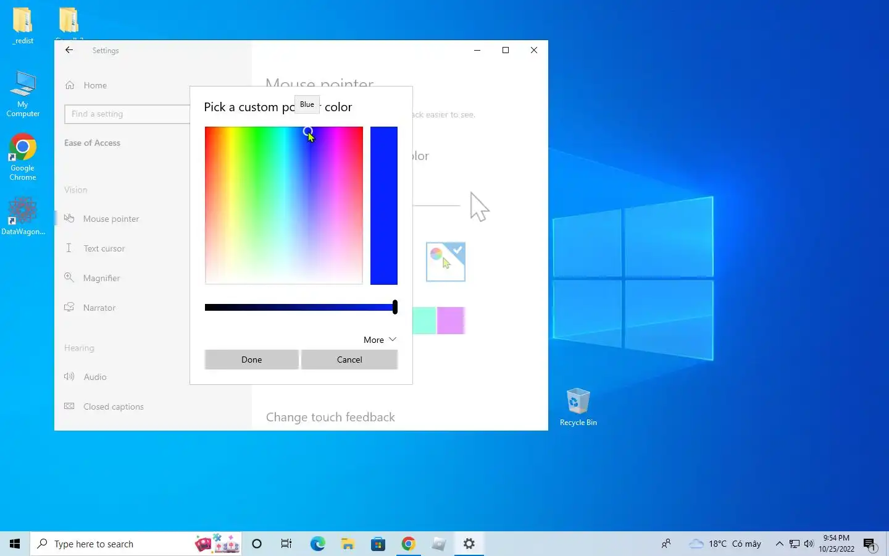Choose the pink suggested pointer color

[451, 321]
